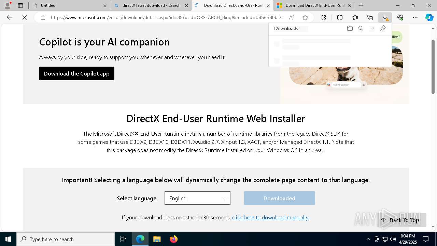
Task: Open the Favorites list
Action: [x=355, y=17]
